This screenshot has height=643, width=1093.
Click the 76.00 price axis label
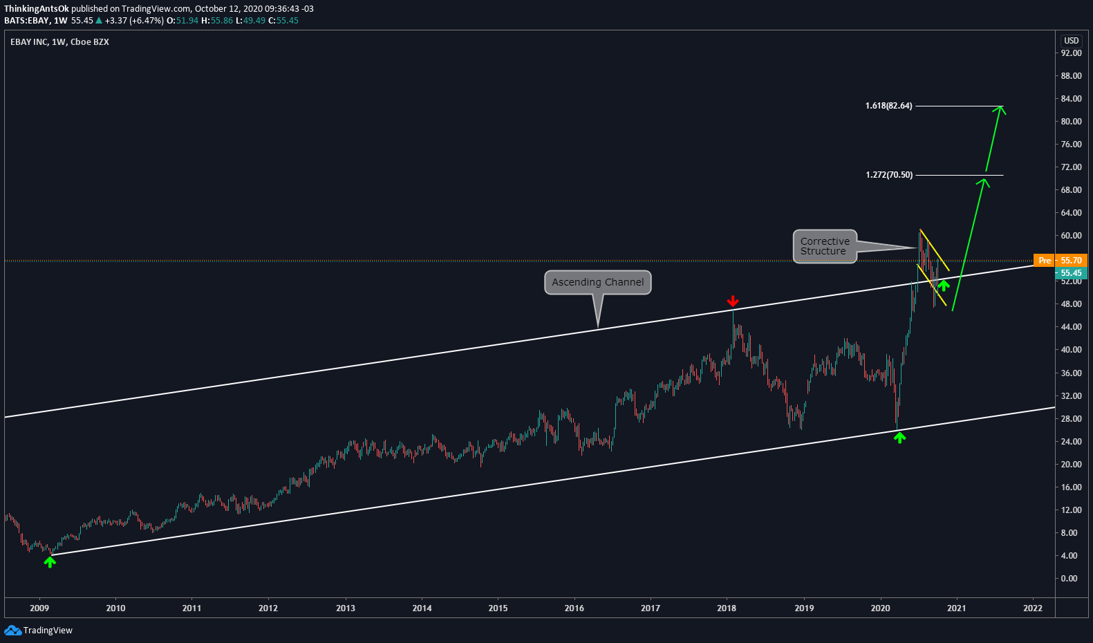[1071, 145]
